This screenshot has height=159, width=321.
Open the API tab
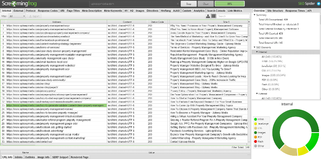(x=309, y=11)
